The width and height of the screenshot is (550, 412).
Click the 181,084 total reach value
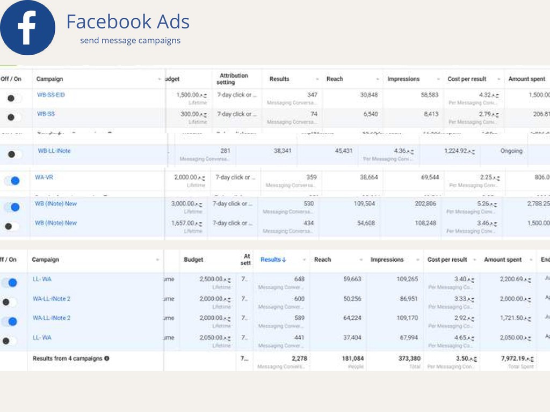pyautogui.click(x=353, y=358)
